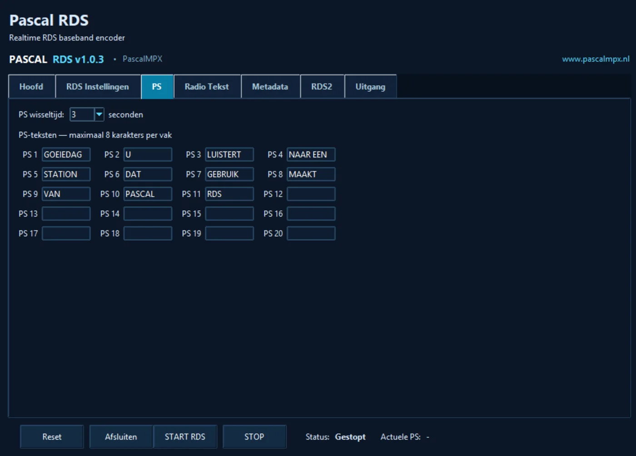Click the RDS v1.0.3 version text
Image resolution: width=636 pixels, height=456 pixels.
click(78, 59)
